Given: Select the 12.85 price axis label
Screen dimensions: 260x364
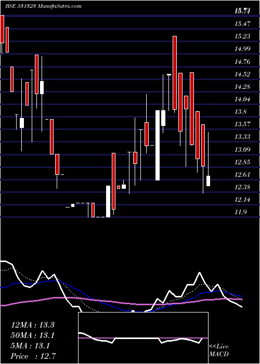Looking at the screenshot, I should pos(243,162).
